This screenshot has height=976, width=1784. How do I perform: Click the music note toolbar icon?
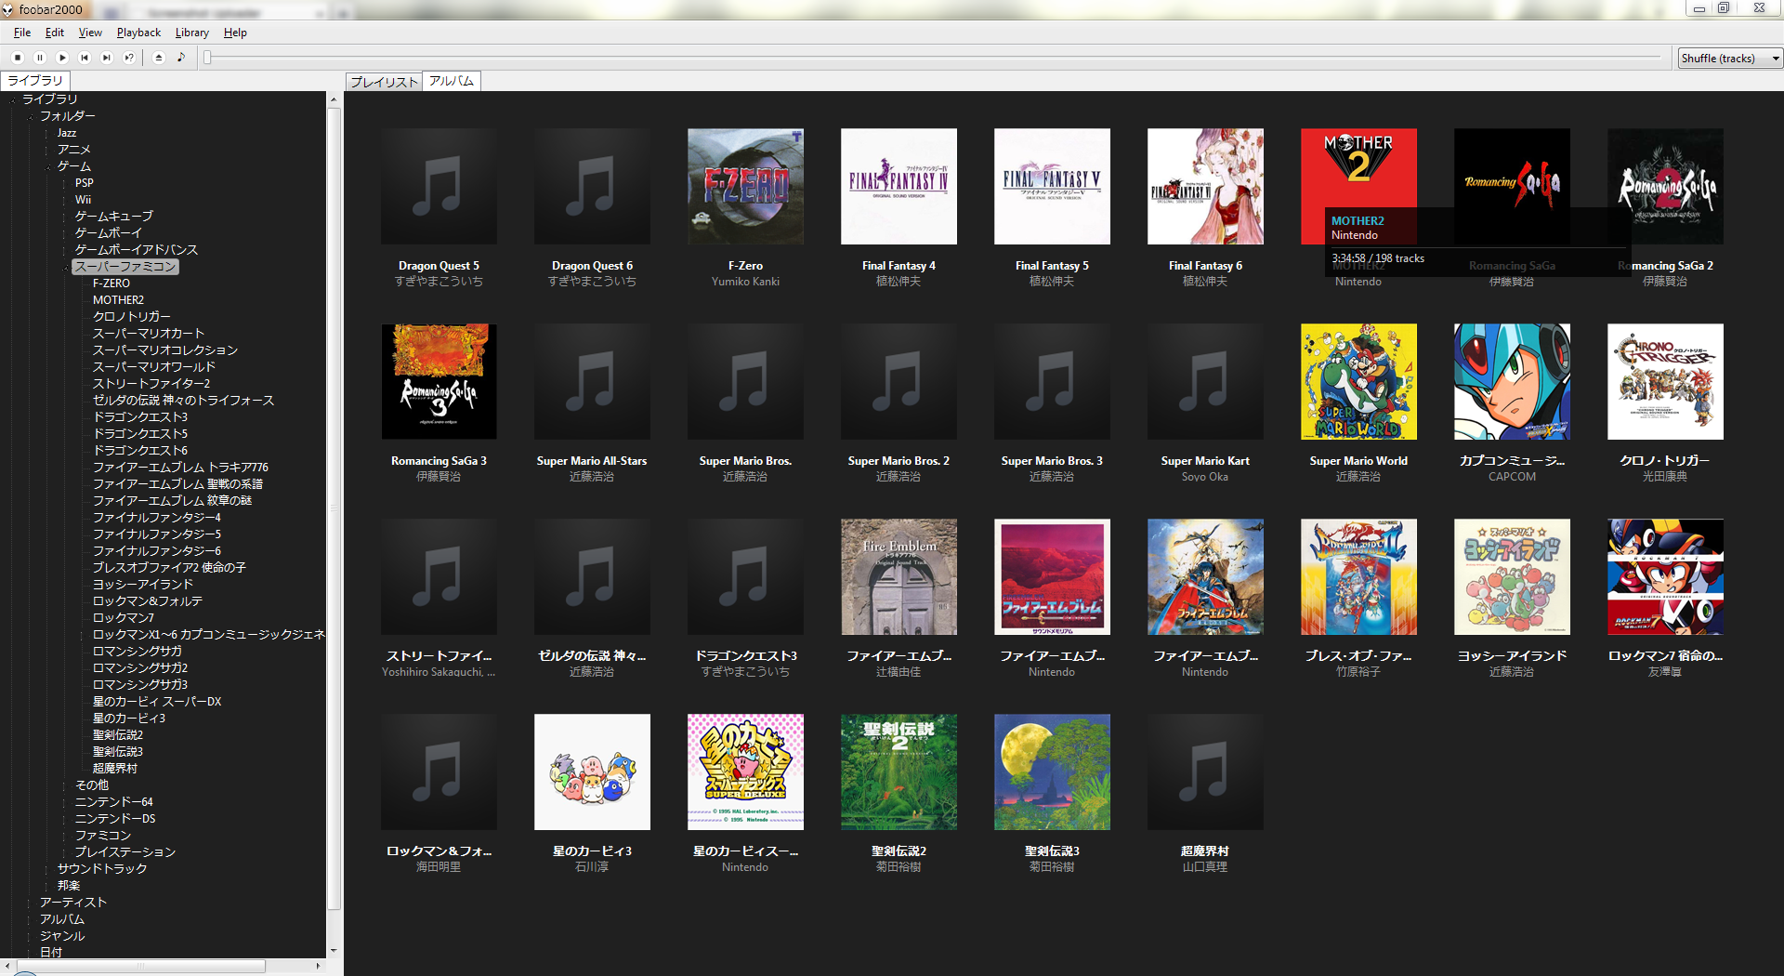coord(181,58)
